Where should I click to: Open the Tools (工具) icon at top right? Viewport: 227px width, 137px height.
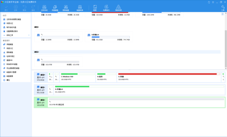click(x=223, y=8)
